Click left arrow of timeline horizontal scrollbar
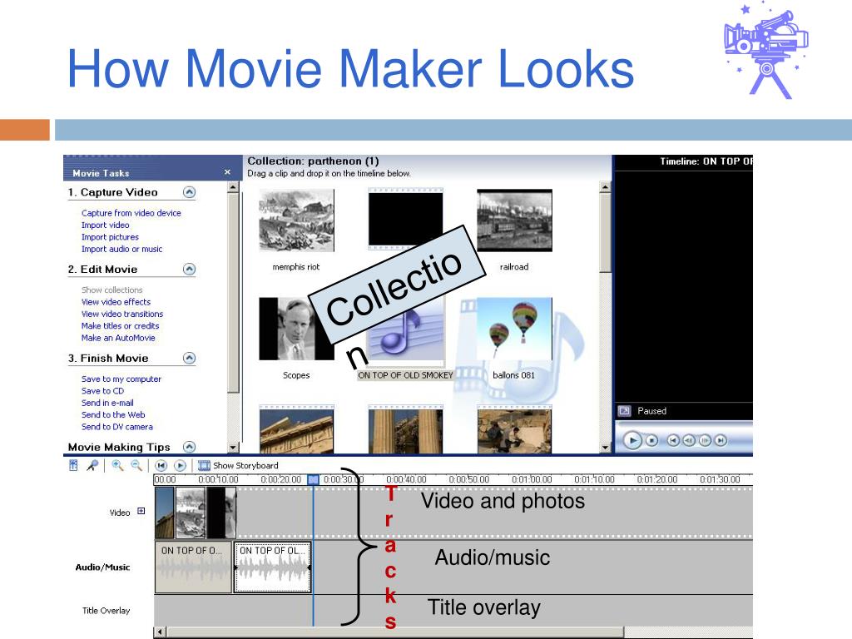This screenshot has height=639, width=852. coord(160,632)
